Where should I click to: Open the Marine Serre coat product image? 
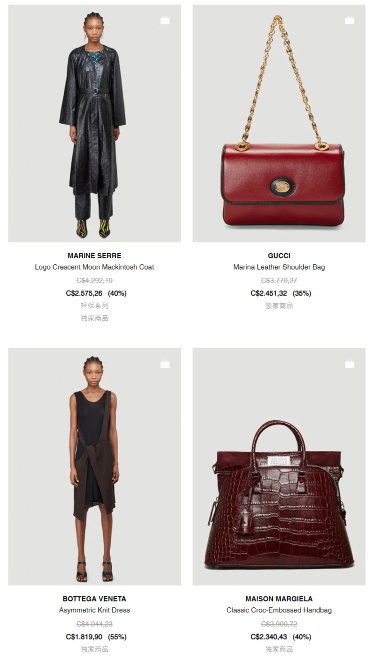click(94, 123)
